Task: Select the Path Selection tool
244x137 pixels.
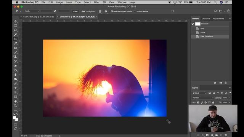Action: coord(15,92)
